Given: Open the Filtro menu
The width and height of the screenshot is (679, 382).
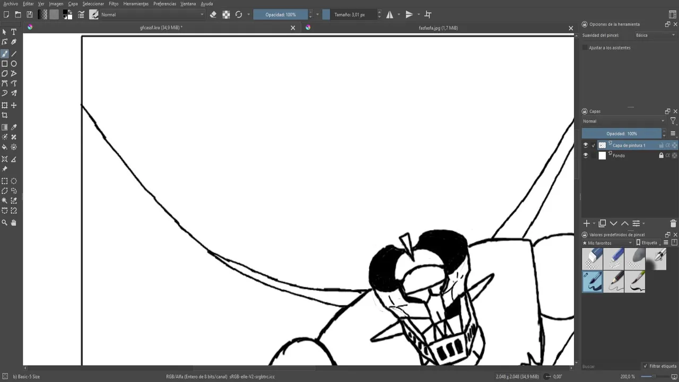Looking at the screenshot, I should pyautogui.click(x=114, y=4).
